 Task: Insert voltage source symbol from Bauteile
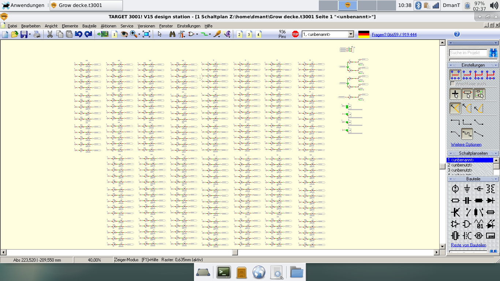coord(455,189)
